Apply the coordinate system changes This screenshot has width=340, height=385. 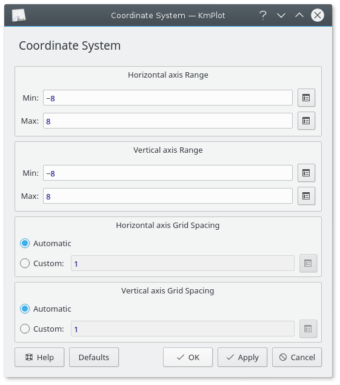point(242,357)
